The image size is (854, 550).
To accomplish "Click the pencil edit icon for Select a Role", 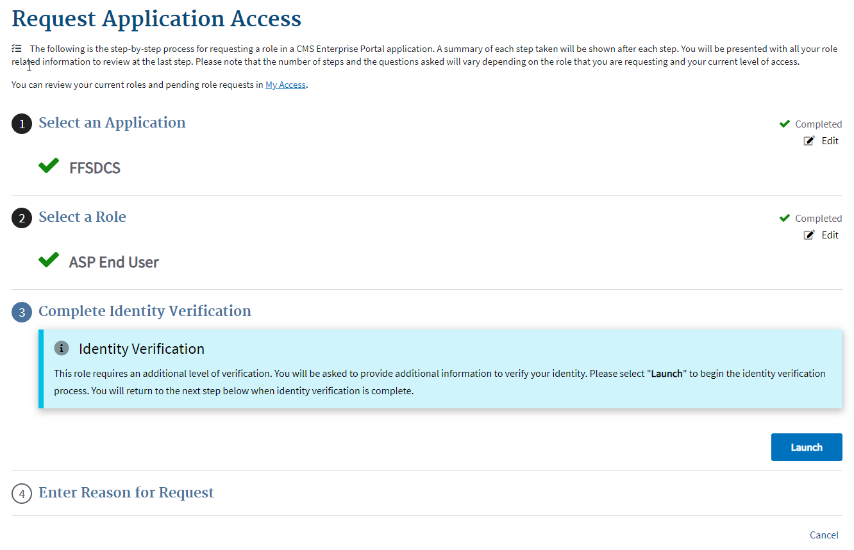I will (809, 235).
